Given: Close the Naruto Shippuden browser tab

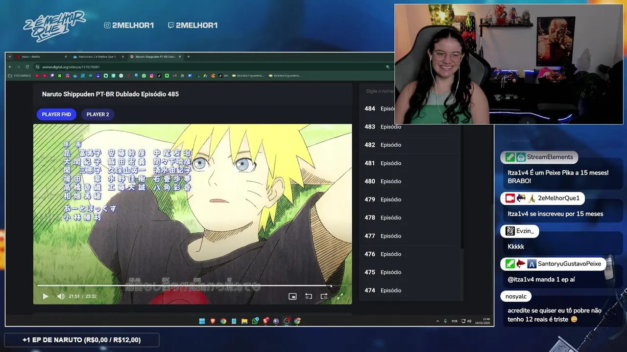Looking at the screenshot, I should click(180, 57).
